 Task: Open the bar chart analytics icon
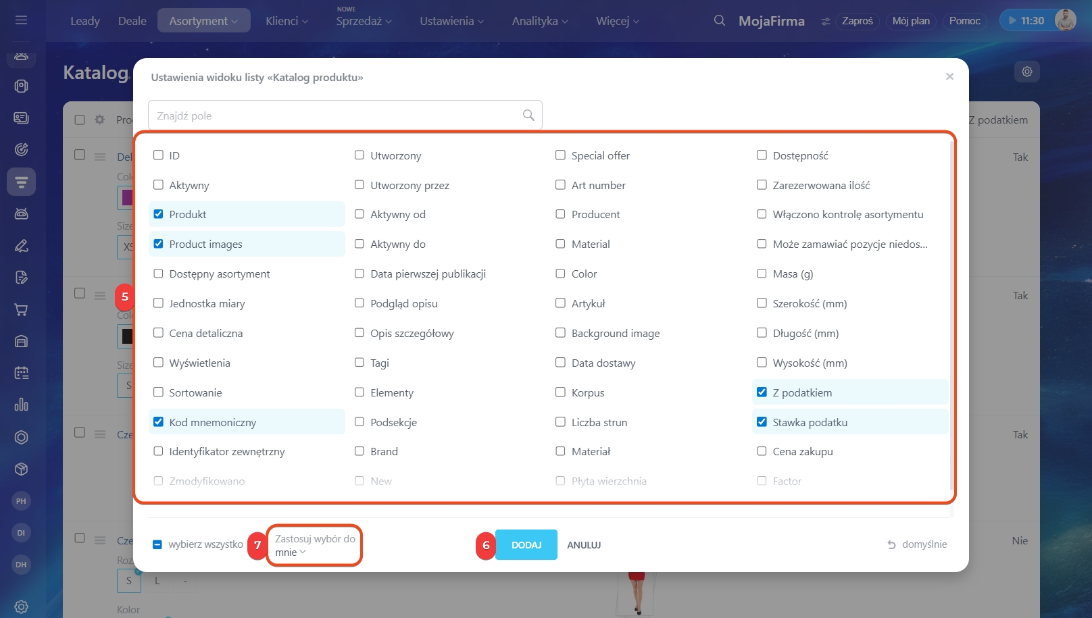[x=21, y=405]
